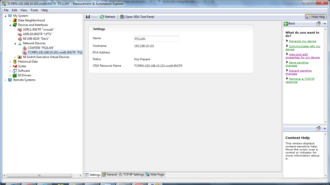The width and height of the screenshot is (330, 185).
Task: Expand the IVI Drivers node
Action: pyautogui.click(x=10, y=75)
